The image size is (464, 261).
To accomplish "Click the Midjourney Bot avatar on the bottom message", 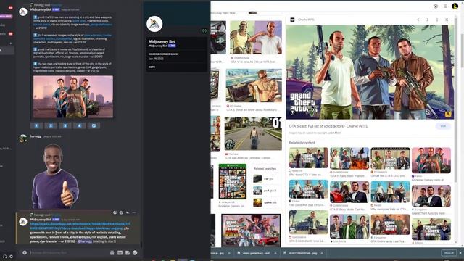I will coord(23,222).
